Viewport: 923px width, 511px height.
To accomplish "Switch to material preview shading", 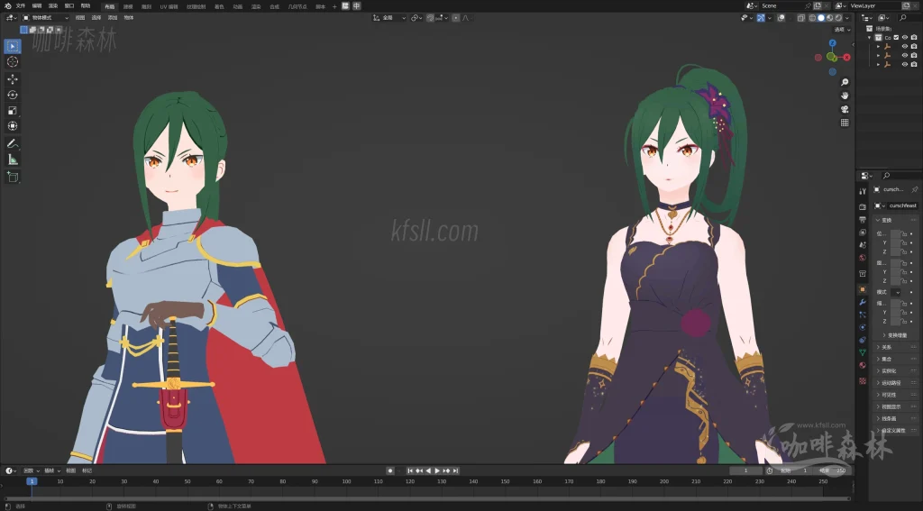I will pyautogui.click(x=830, y=18).
